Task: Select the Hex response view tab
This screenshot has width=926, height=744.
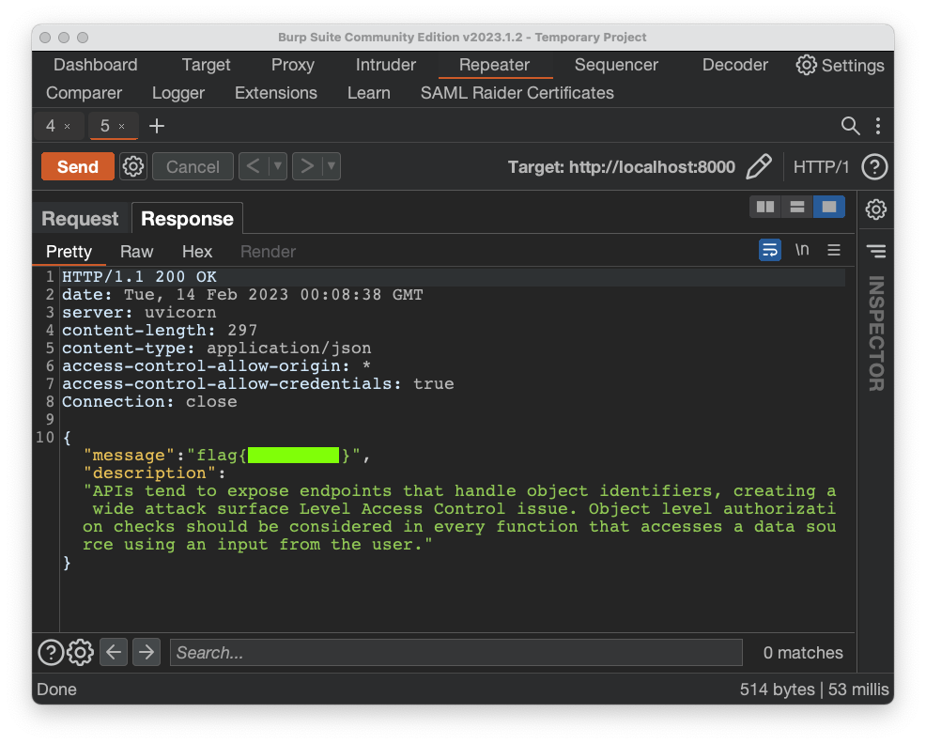Action: [x=197, y=252]
